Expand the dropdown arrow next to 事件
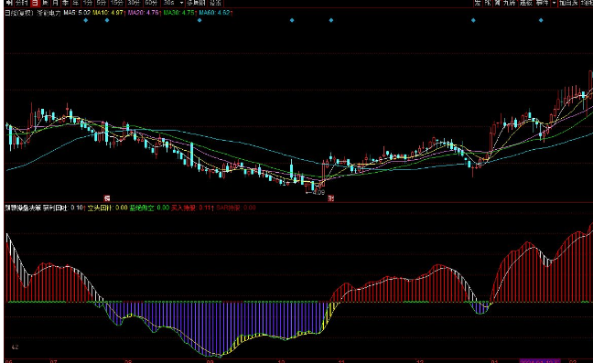 [x=554, y=3]
